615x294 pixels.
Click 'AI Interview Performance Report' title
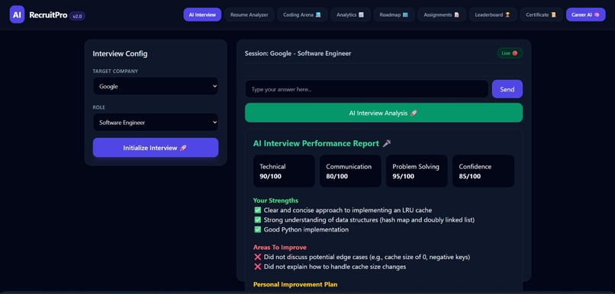coord(316,143)
